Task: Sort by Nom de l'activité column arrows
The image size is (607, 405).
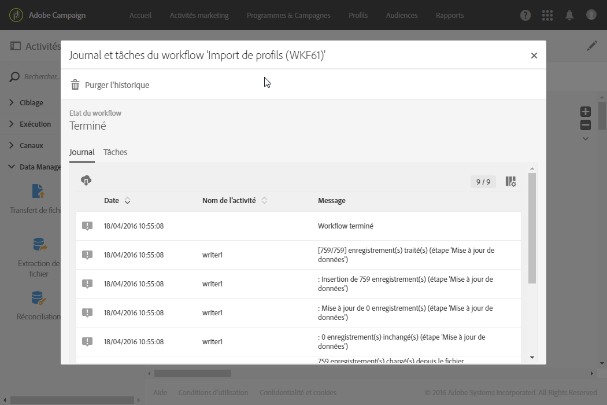Action: point(264,200)
